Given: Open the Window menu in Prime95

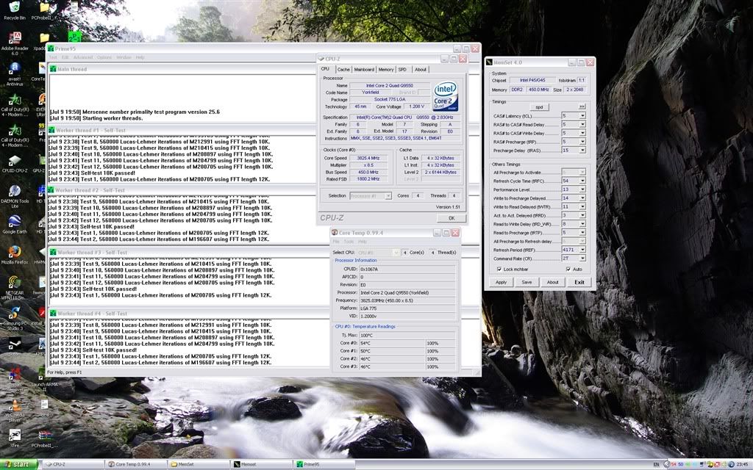Looking at the screenshot, I should point(124,57).
